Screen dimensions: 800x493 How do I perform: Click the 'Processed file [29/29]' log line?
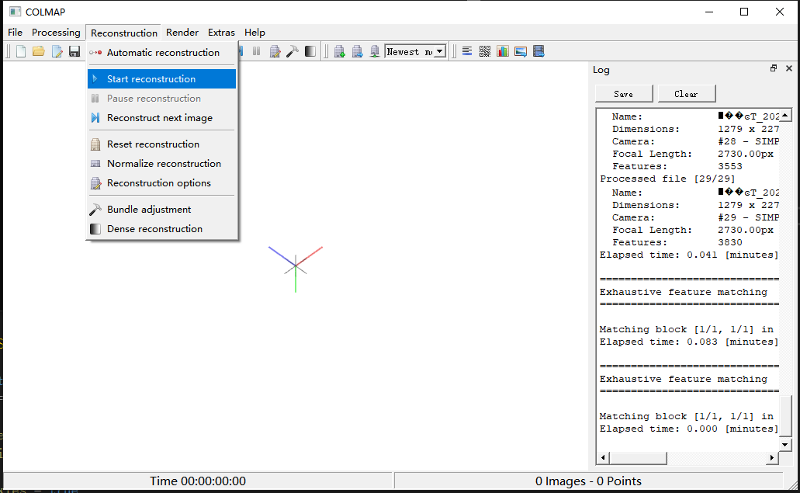[667, 179]
